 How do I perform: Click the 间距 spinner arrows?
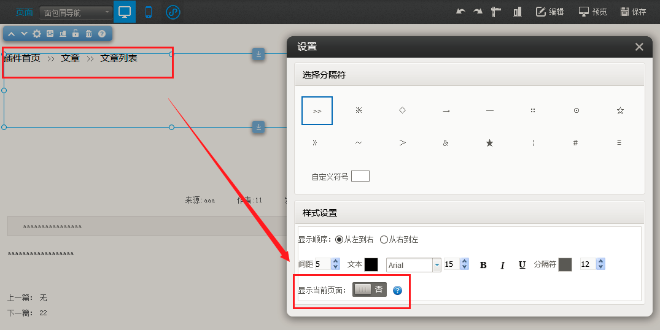[335, 264]
